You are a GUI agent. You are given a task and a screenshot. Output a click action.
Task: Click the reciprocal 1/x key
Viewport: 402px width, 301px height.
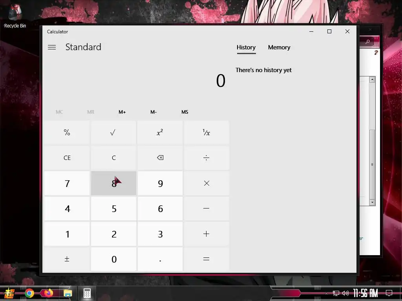(206, 132)
